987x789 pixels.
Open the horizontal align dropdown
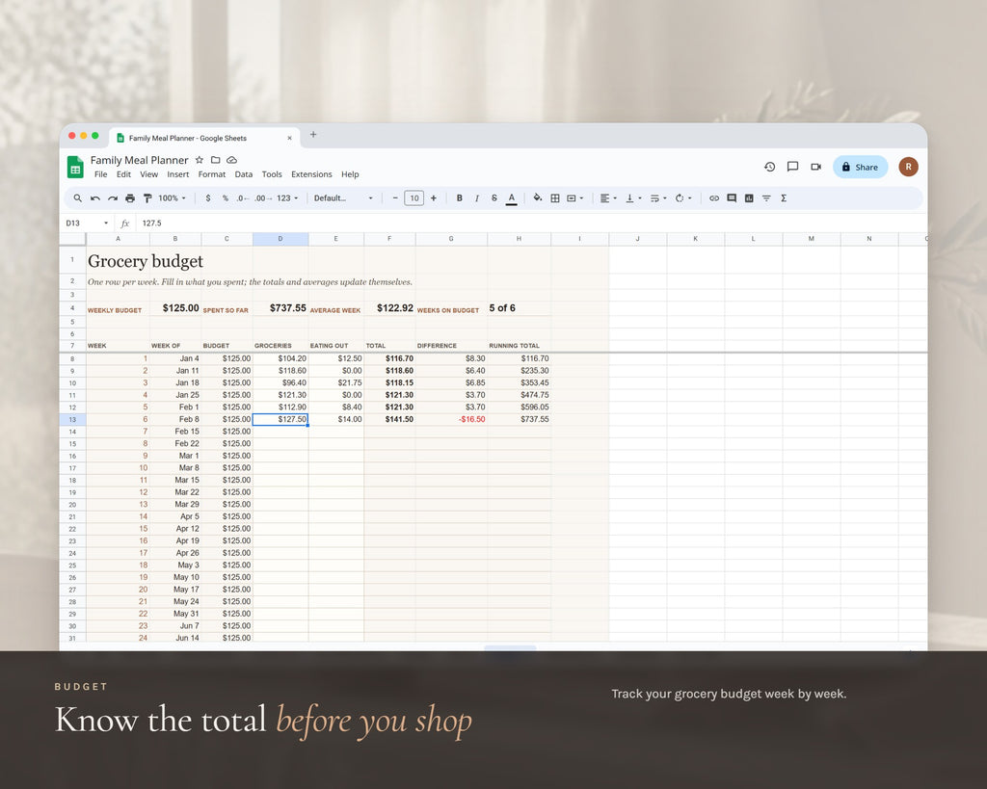point(608,198)
